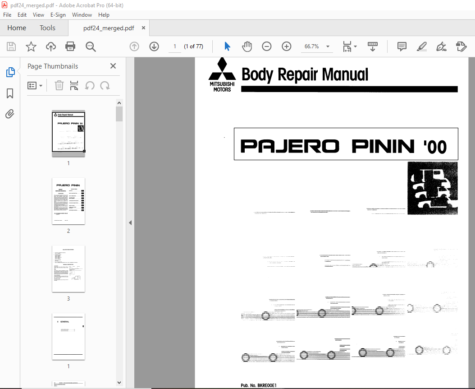Select page thumbnail 2
The image size is (475, 389).
point(69,201)
